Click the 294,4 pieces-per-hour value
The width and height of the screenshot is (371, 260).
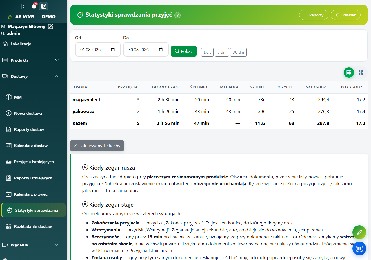[323, 99]
